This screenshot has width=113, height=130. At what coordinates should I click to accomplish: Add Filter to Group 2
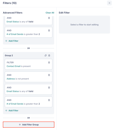click(x=12, y=111)
